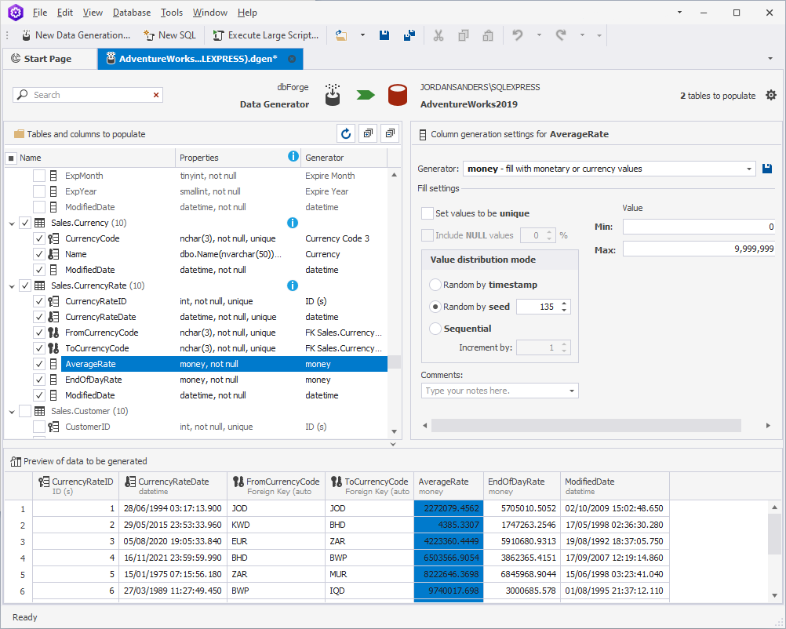Click the Paste icon in toolbar
The height and width of the screenshot is (629, 786).
click(x=488, y=35)
